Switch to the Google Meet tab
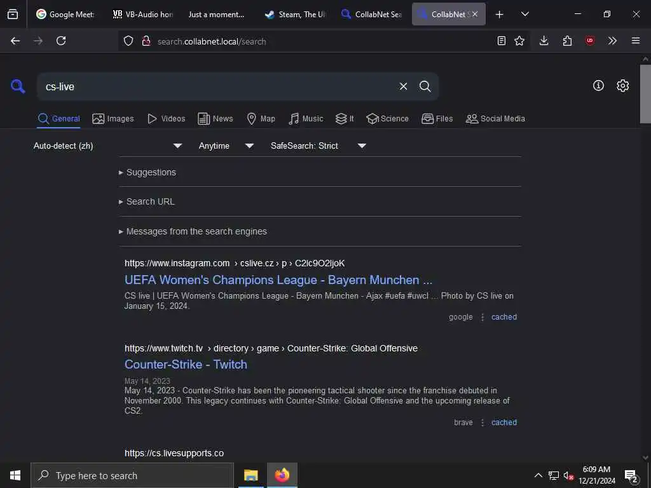651x488 pixels. [x=65, y=14]
